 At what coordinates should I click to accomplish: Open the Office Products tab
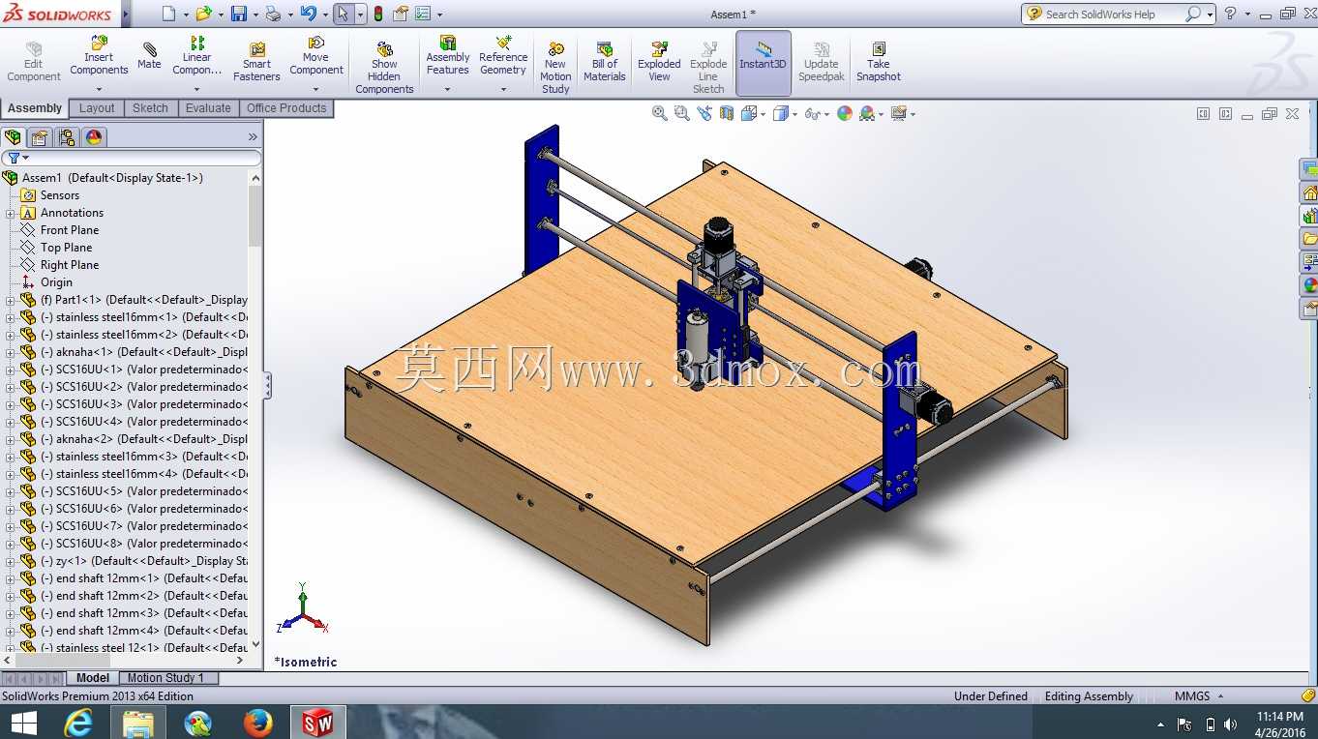tap(286, 108)
